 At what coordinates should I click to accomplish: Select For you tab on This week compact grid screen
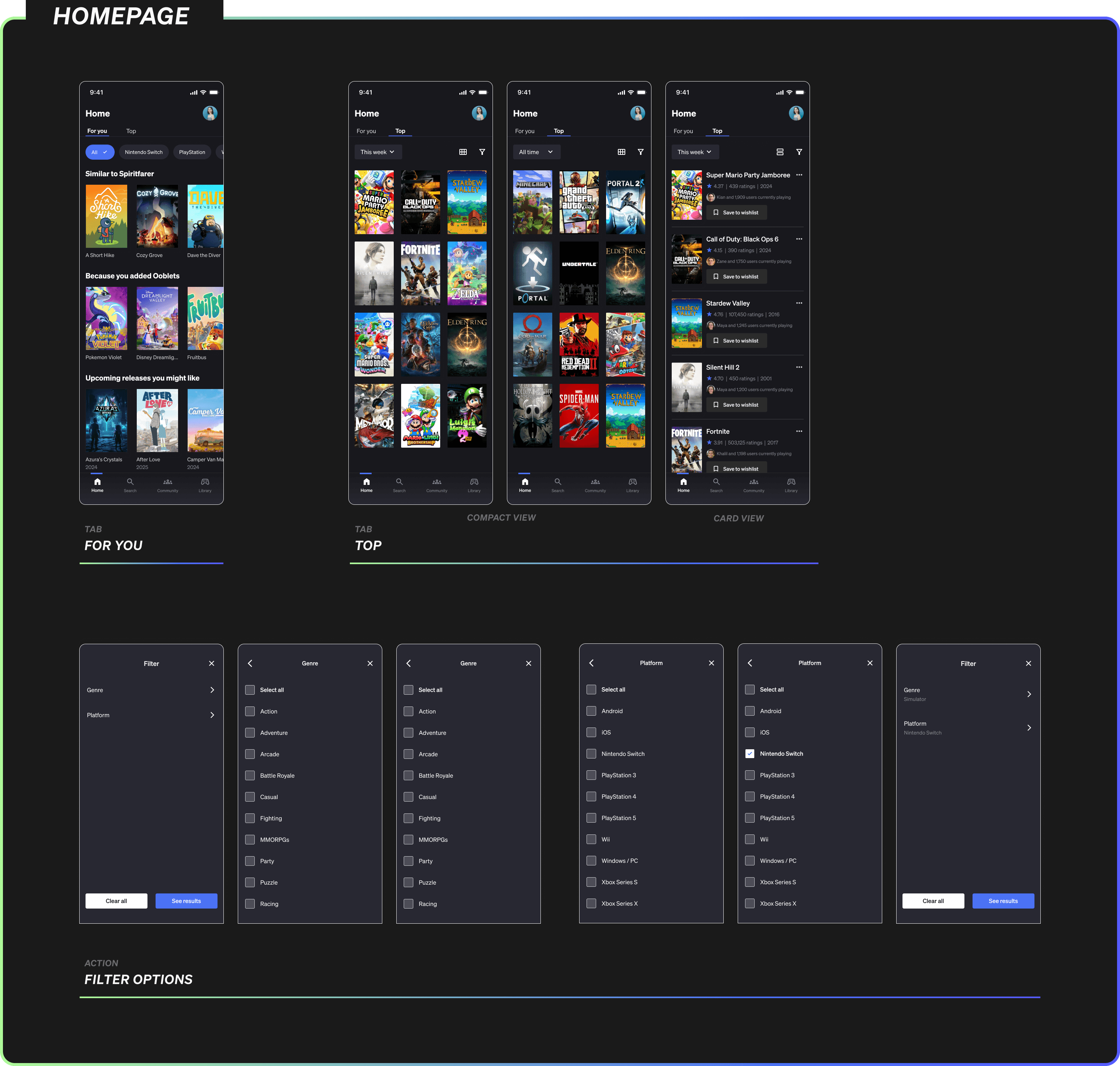pyautogui.click(x=366, y=131)
